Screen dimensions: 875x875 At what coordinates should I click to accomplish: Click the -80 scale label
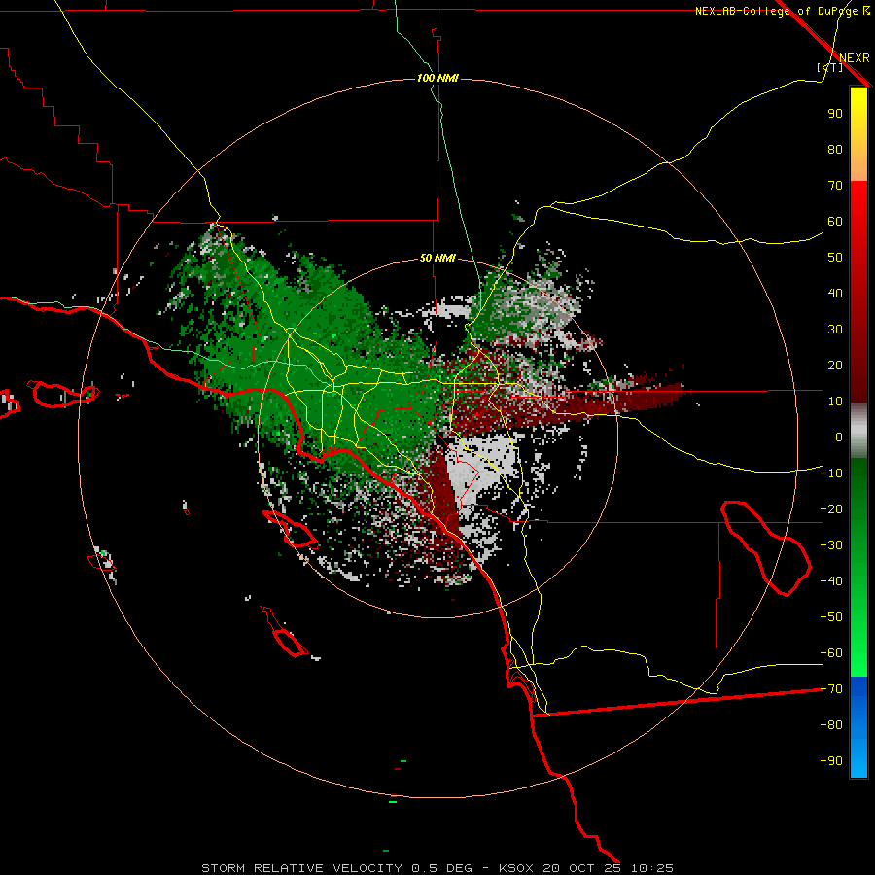(831, 725)
